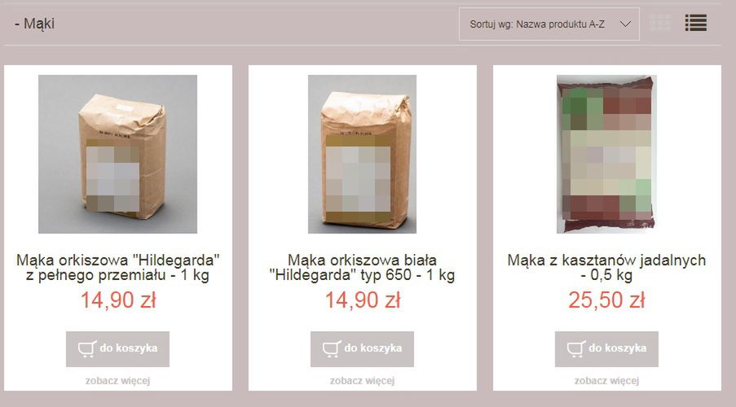Image resolution: width=736 pixels, height=407 pixels.
Task: Add Mąka z kasztanów jadalnych to koszyk
Action: point(606,349)
